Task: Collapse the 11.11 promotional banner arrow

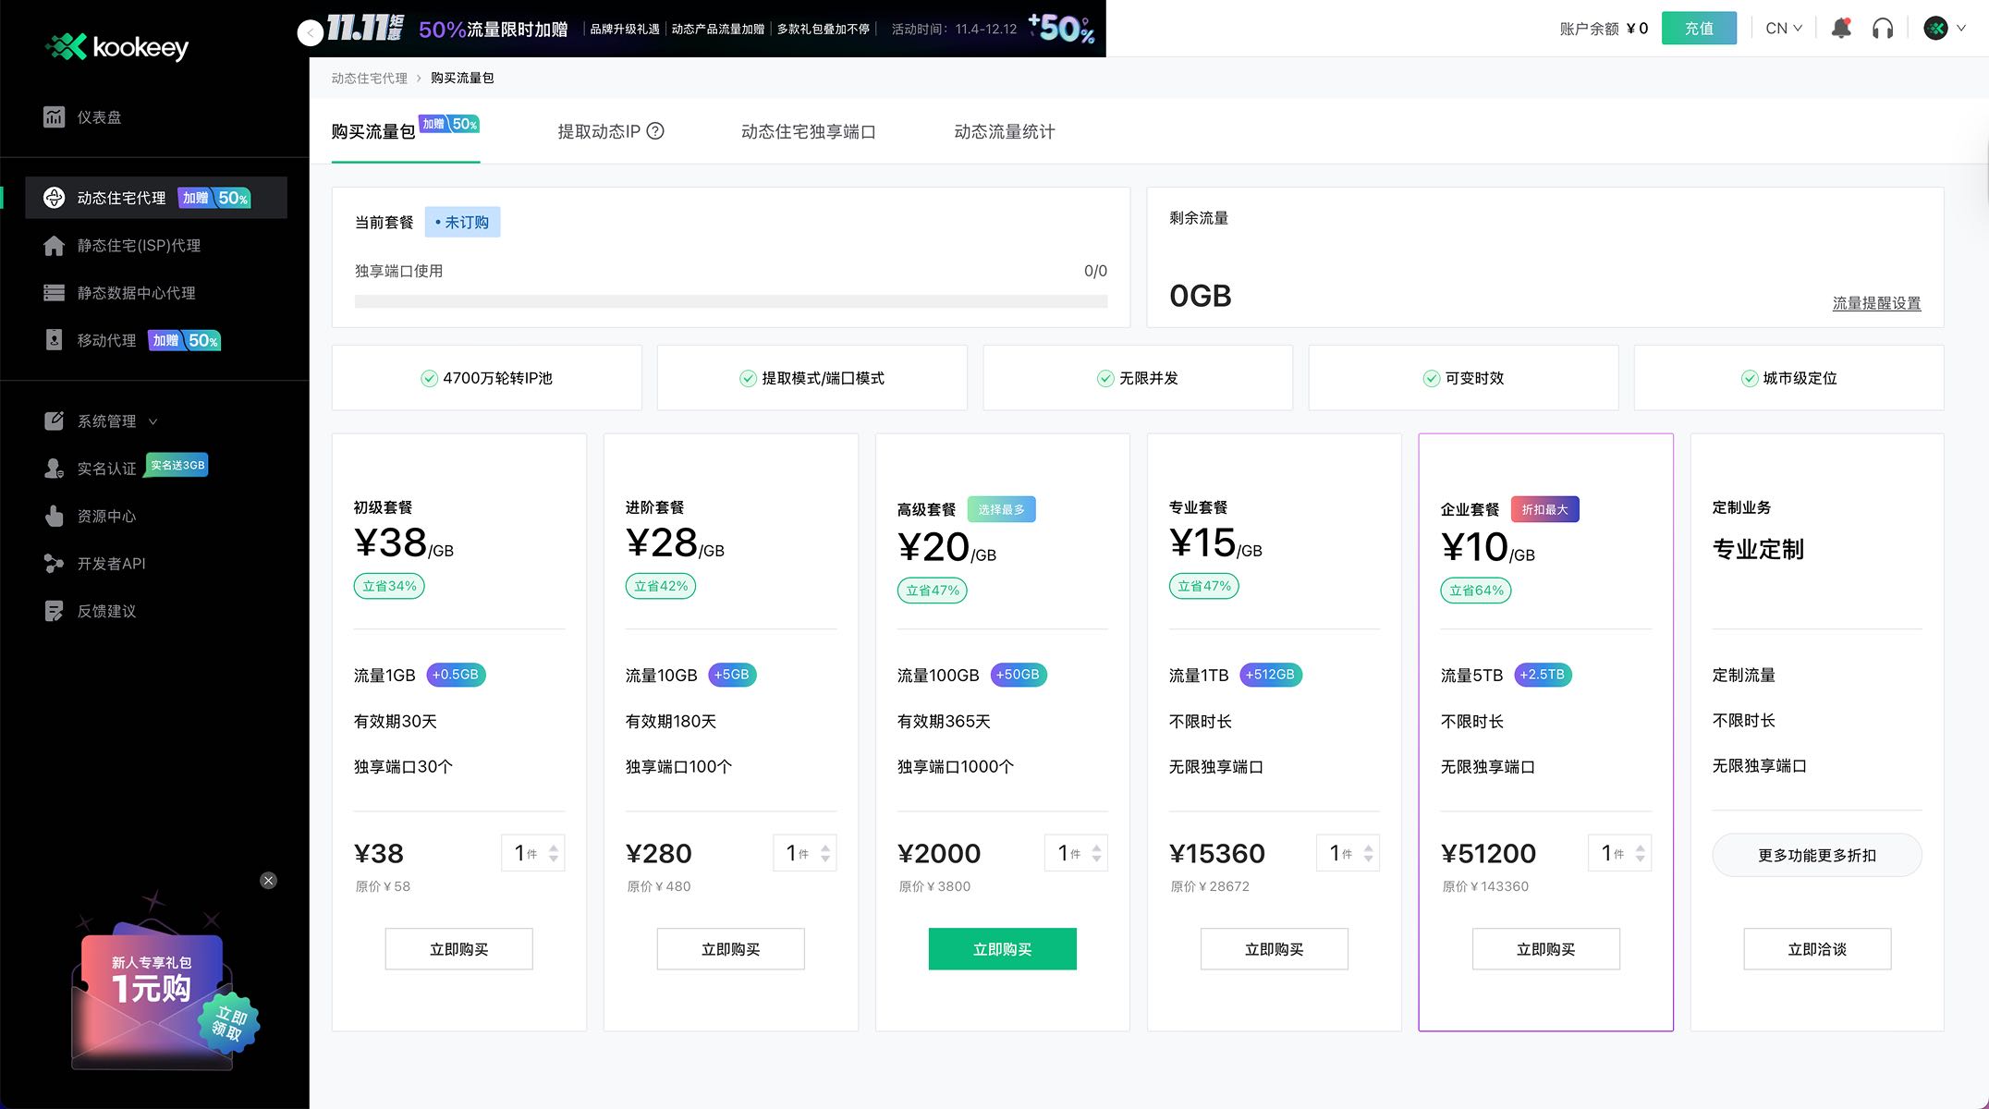Action: coord(311,33)
